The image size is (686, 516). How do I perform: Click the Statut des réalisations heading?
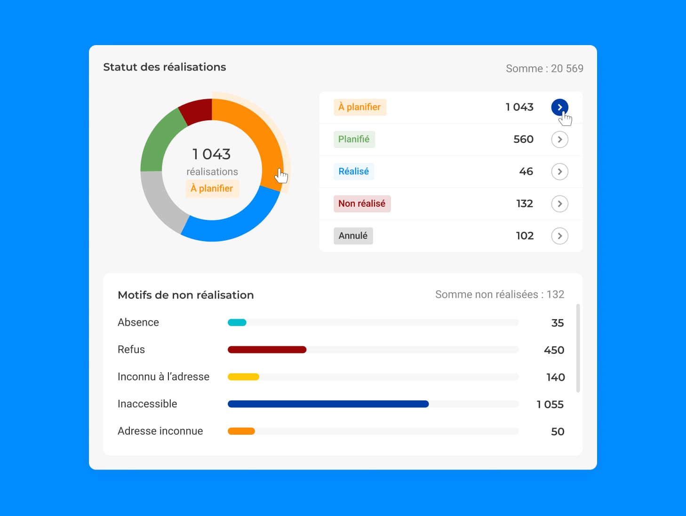click(165, 67)
